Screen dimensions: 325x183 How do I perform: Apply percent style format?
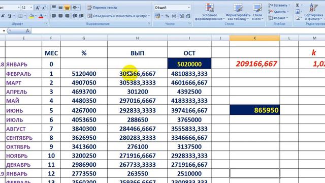pyautogui.click(x=167, y=16)
